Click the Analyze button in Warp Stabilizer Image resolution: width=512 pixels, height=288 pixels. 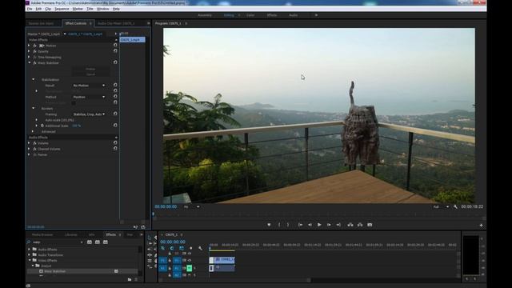90,69
